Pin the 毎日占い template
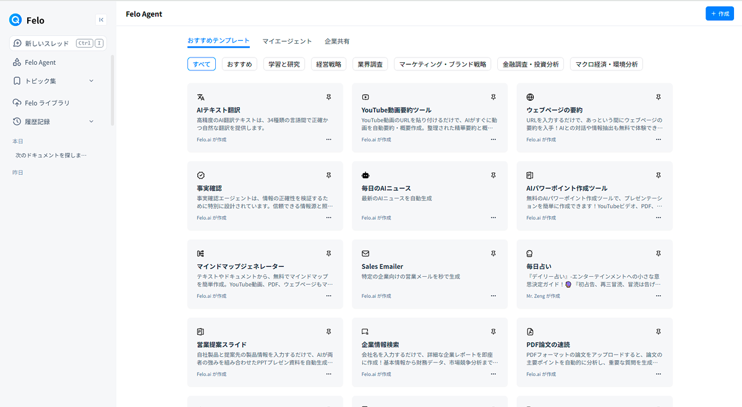Screen dimensions: 742x407 [x=659, y=253]
